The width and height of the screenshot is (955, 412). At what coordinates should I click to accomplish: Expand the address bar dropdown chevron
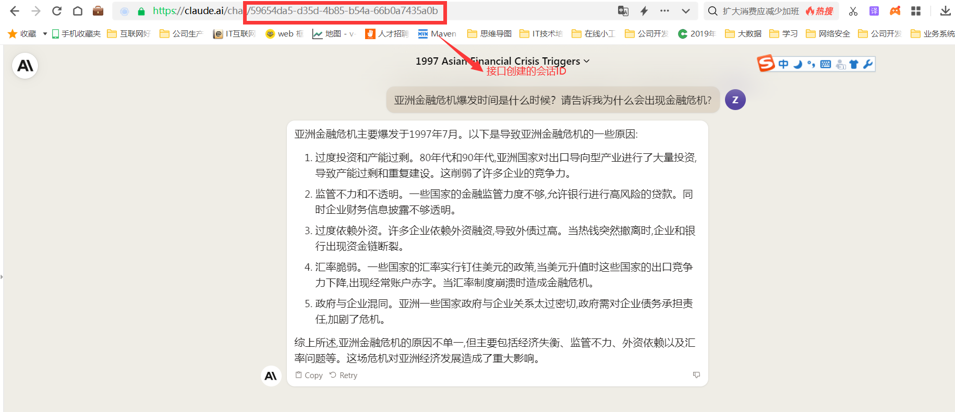point(686,11)
